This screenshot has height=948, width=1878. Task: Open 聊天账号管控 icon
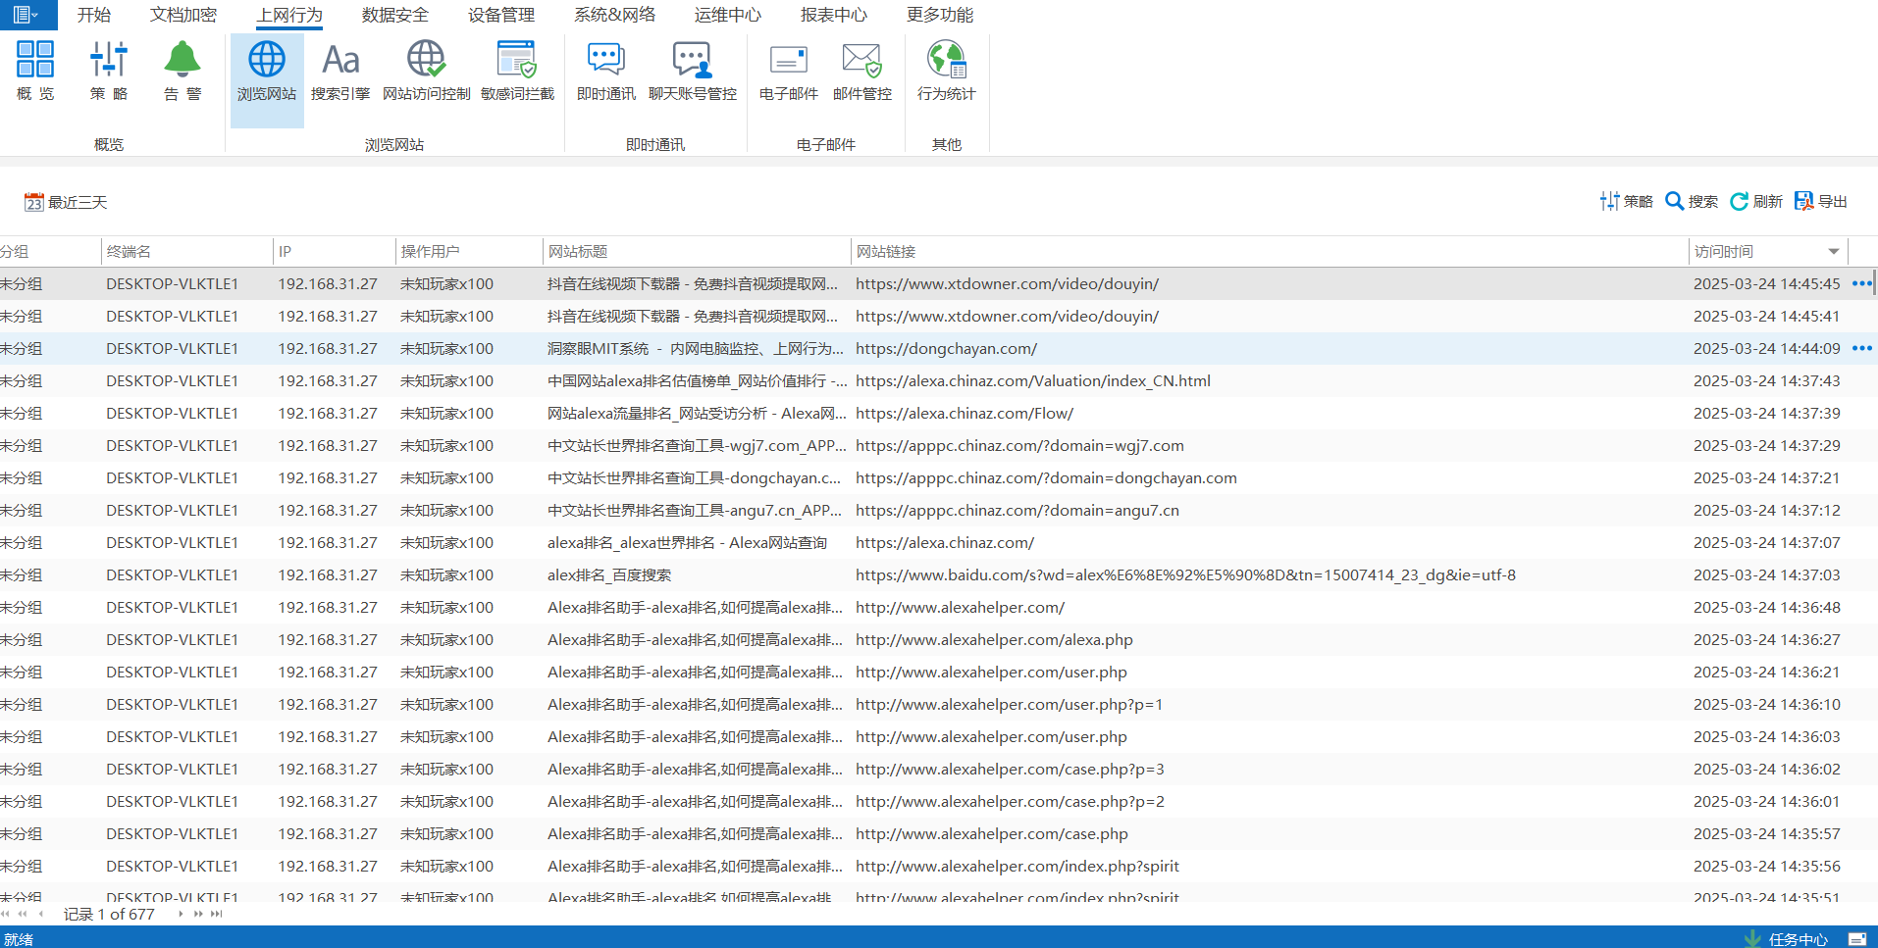coord(692,71)
